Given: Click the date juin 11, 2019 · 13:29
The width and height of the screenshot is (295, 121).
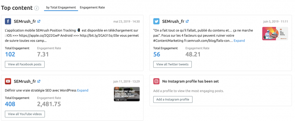Looking at the screenshot, I should click(x=126, y=81).
